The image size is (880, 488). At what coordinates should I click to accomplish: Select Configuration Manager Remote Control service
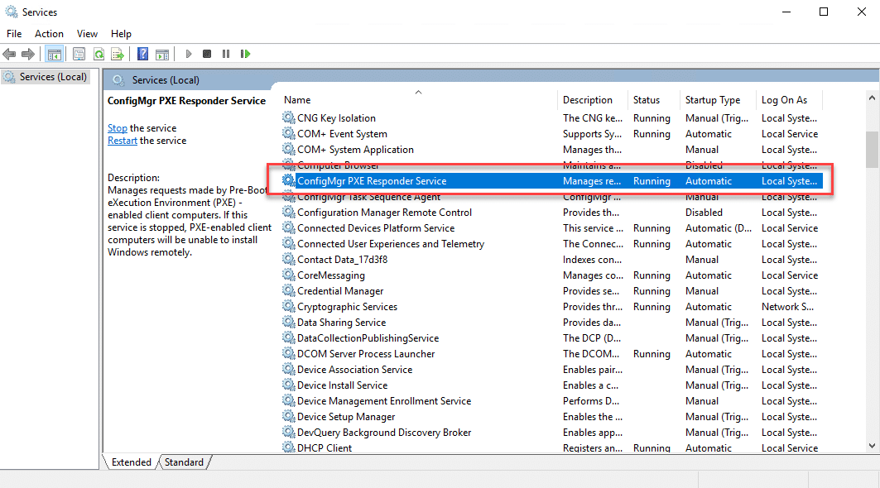[x=384, y=212]
